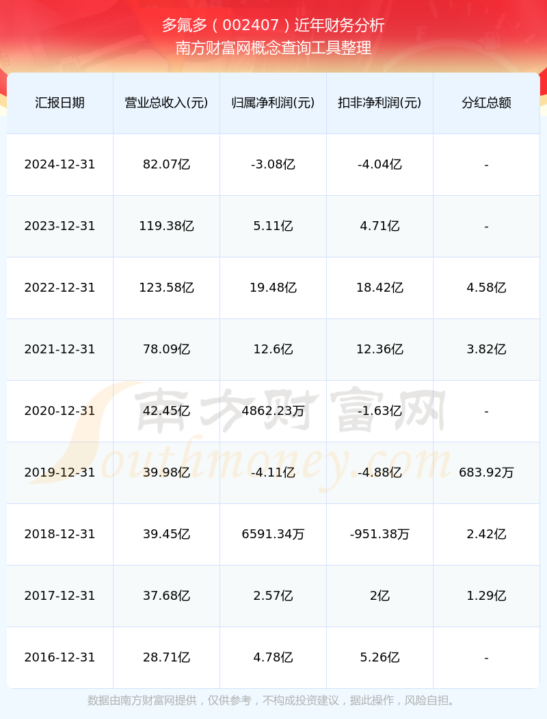The height and width of the screenshot is (719, 547).
Task: Click revenue value 37.68亿
Action: pos(167,595)
